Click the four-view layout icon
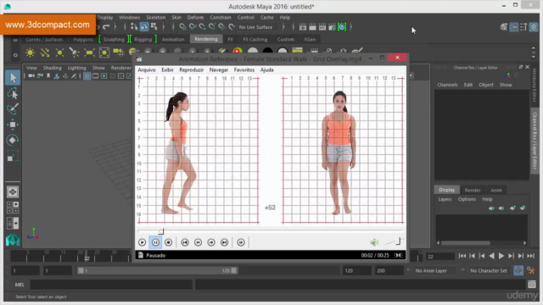543x305 pixels. coord(13,208)
